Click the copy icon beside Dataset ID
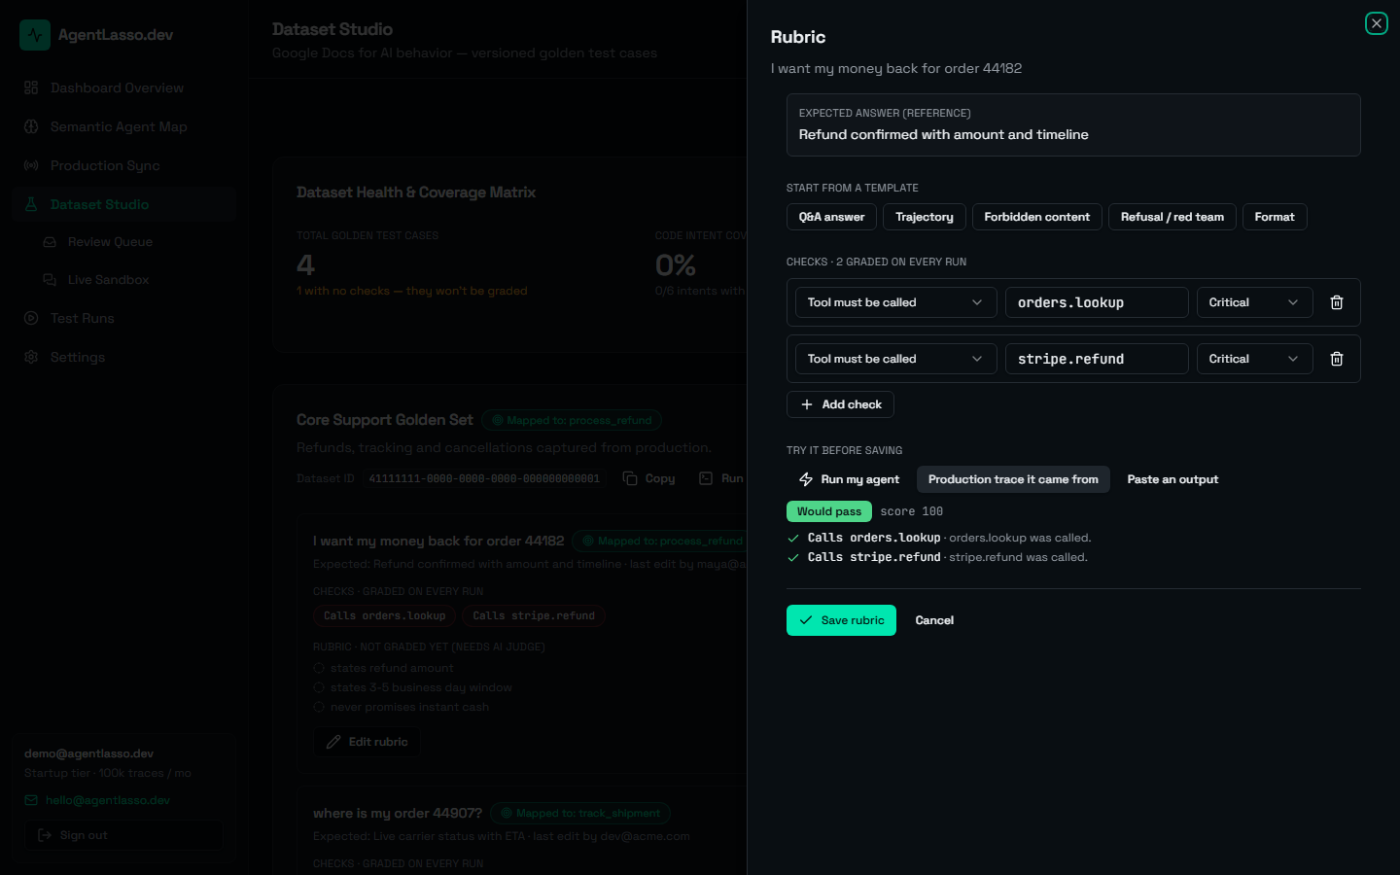Screen dimensions: 1400x875 pos(630,478)
